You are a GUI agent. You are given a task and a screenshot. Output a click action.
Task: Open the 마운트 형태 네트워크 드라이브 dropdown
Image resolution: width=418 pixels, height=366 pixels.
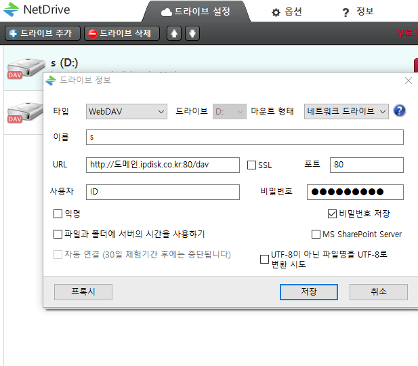tap(346, 112)
